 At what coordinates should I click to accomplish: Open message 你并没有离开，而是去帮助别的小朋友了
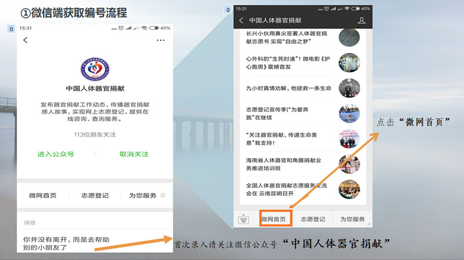(66, 243)
